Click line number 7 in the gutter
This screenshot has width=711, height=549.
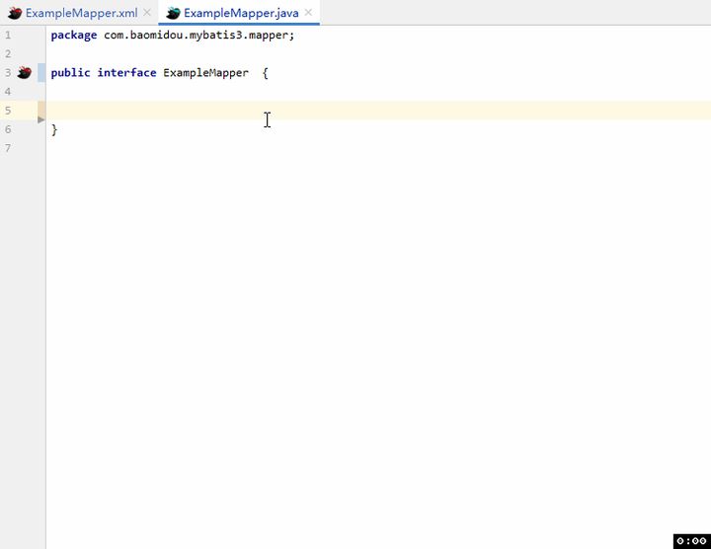pos(8,148)
